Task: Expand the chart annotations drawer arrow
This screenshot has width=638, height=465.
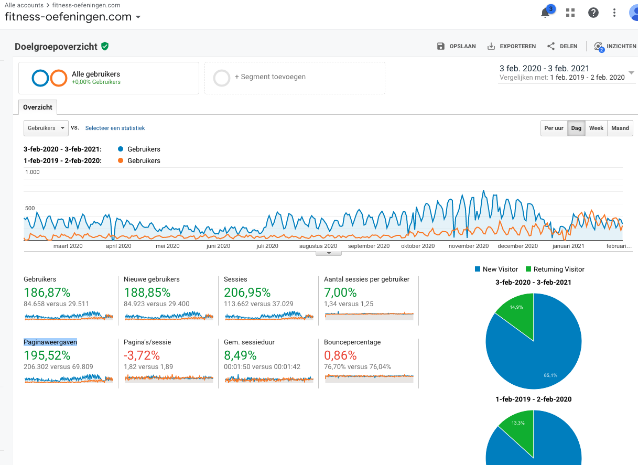Action: [329, 253]
